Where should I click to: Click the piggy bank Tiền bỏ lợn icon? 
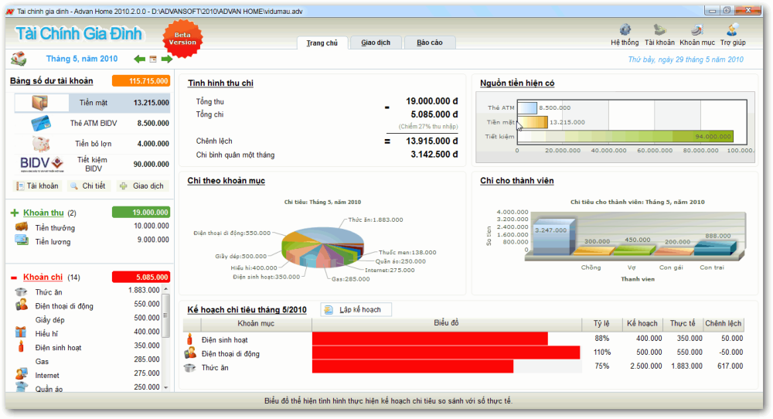coord(41,144)
